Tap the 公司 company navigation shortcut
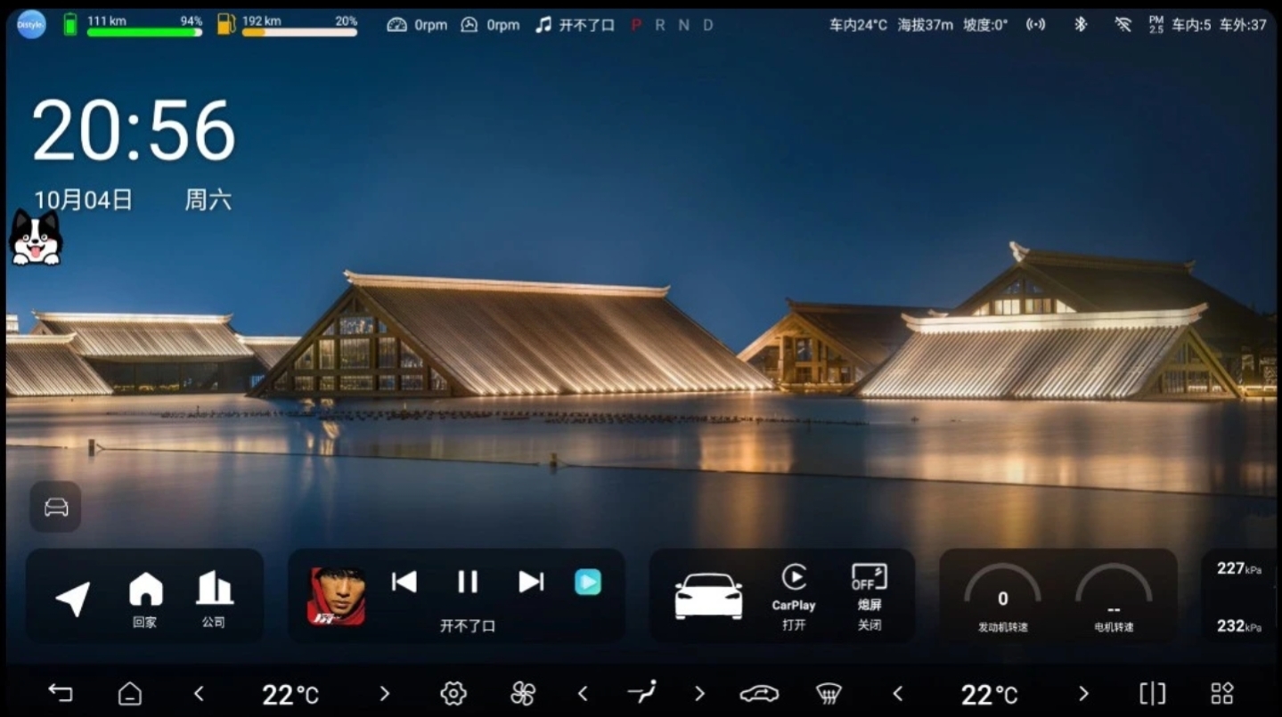Screen dimensions: 1282x717 click(x=214, y=598)
